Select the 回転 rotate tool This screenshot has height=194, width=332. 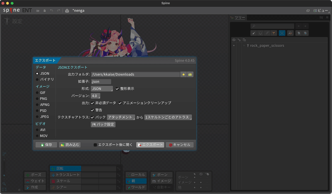pos(66,169)
